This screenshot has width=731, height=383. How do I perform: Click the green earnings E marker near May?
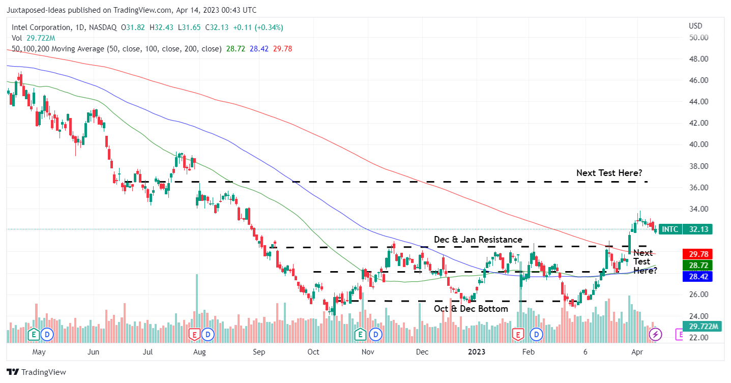click(34, 334)
